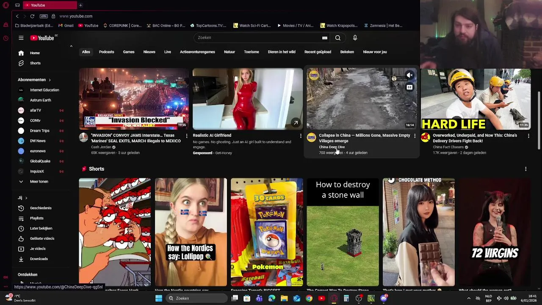The height and width of the screenshot is (305, 542).
Task: Select the Games filter chip
Action: pyautogui.click(x=129, y=52)
